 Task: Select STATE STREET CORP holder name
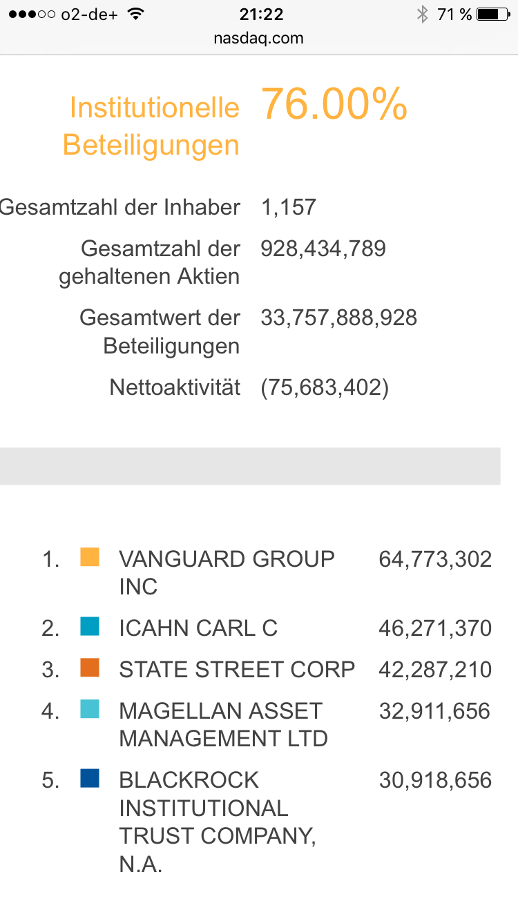(237, 670)
